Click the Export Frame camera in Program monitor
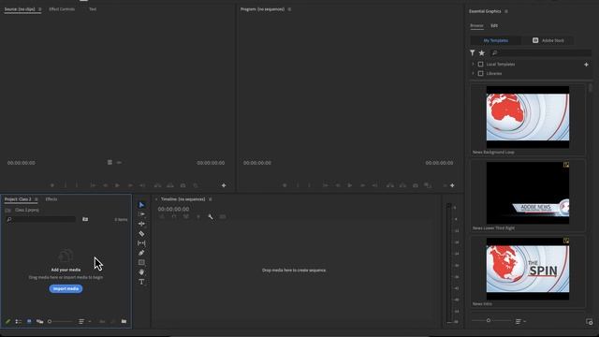The image size is (599, 337). [x=416, y=185]
